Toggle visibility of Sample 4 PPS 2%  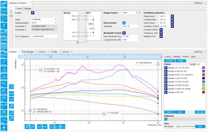pyautogui.click(x=166, y=92)
